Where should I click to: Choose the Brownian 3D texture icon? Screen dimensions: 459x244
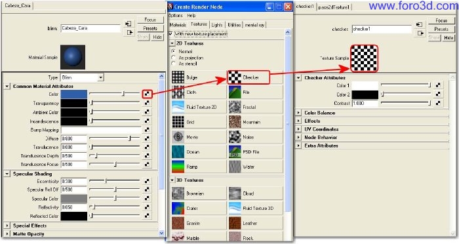(178, 193)
